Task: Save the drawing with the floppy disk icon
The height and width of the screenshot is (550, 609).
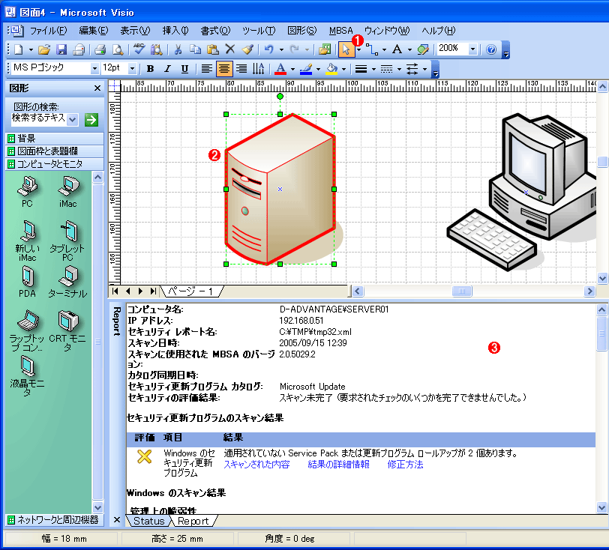Action: click(x=61, y=49)
